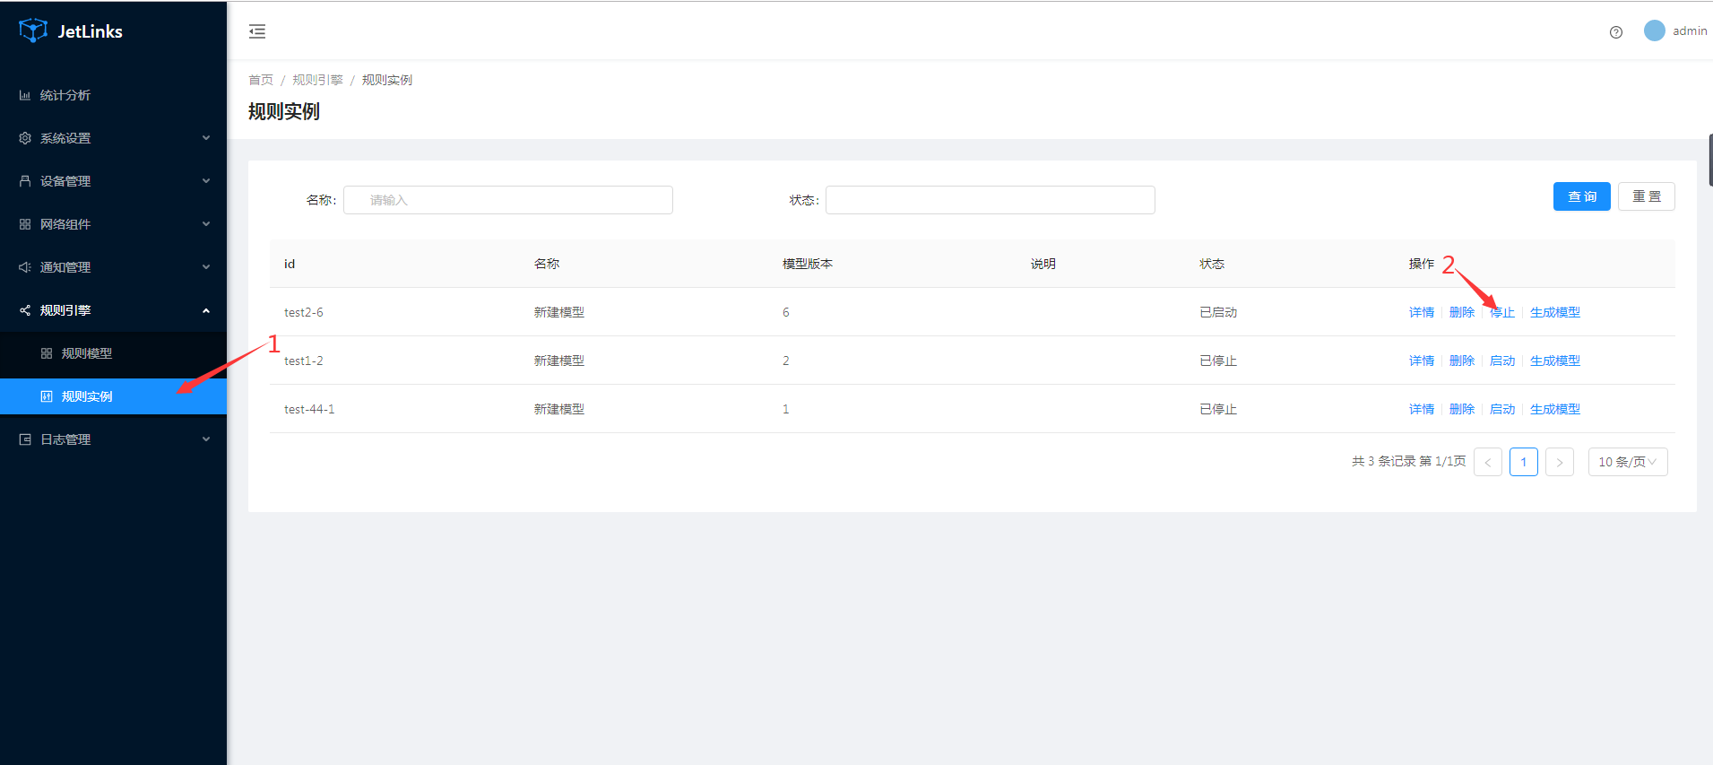Click the help question mark icon
Screen dimensions: 1713x765
[x=1615, y=32]
